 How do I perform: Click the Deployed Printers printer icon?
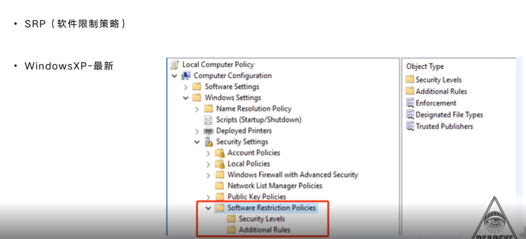coord(208,131)
